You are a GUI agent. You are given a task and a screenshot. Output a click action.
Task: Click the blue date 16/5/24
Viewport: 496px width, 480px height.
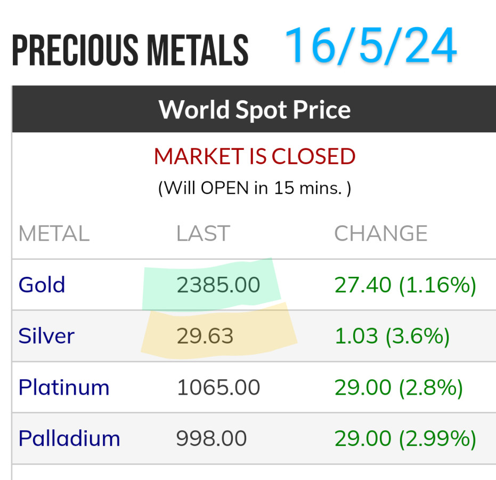click(x=371, y=46)
